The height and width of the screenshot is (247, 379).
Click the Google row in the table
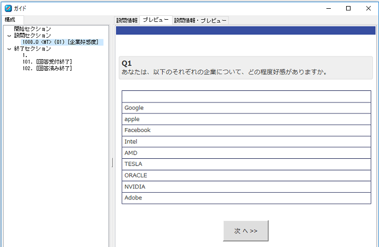(246, 108)
